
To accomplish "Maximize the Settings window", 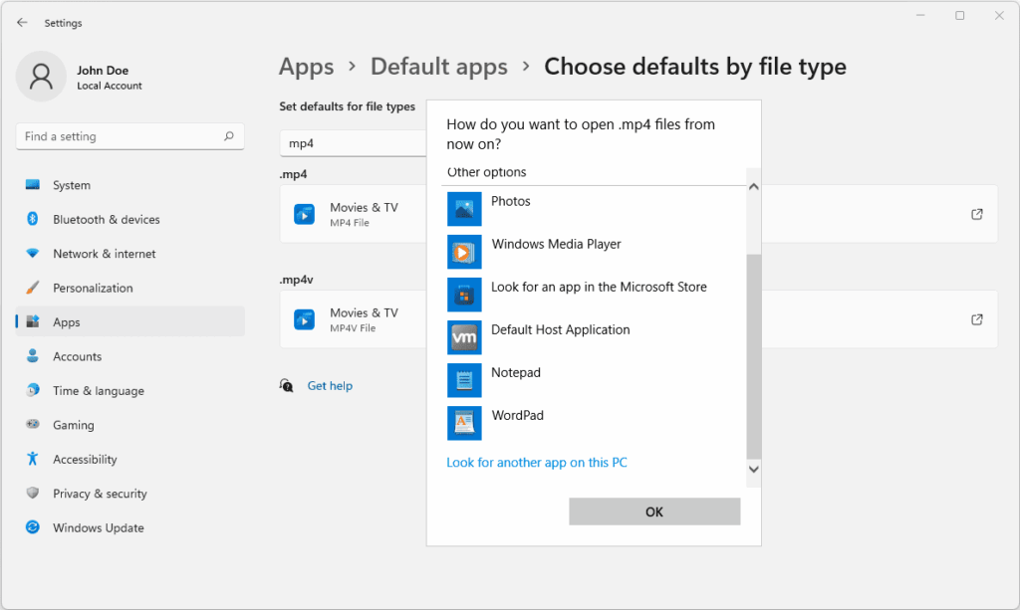I will pyautogui.click(x=959, y=16).
